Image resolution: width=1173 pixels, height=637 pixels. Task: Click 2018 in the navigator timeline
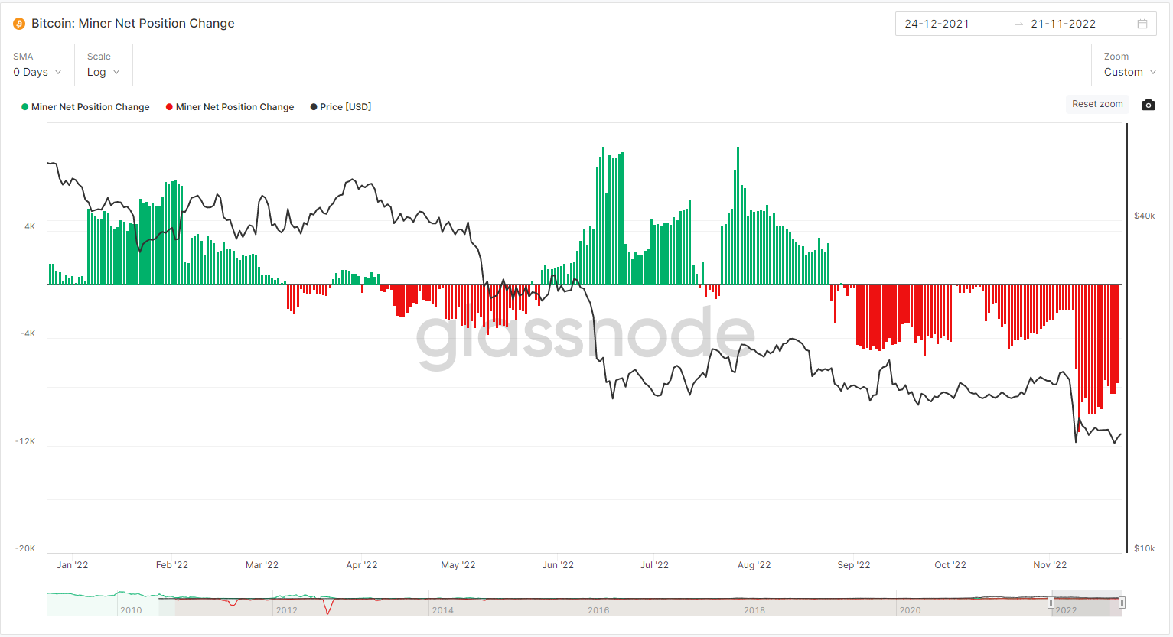pos(754,610)
